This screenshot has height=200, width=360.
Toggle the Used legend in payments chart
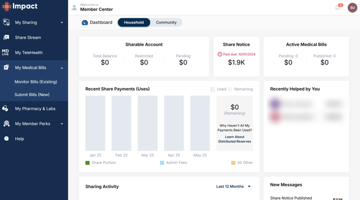tap(218, 89)
